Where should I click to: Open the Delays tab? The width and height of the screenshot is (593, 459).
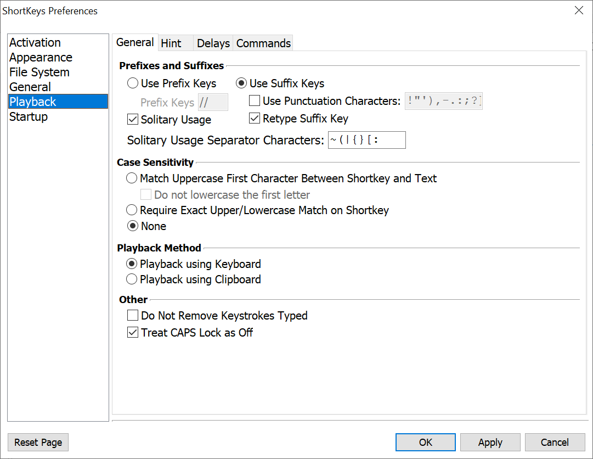(x=213, y=43)
